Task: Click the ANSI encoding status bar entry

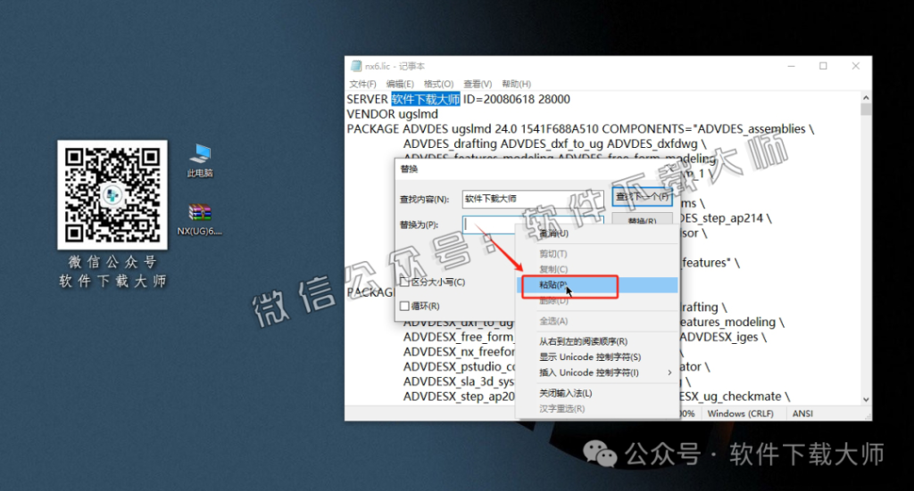Action: tap(802, 413)
